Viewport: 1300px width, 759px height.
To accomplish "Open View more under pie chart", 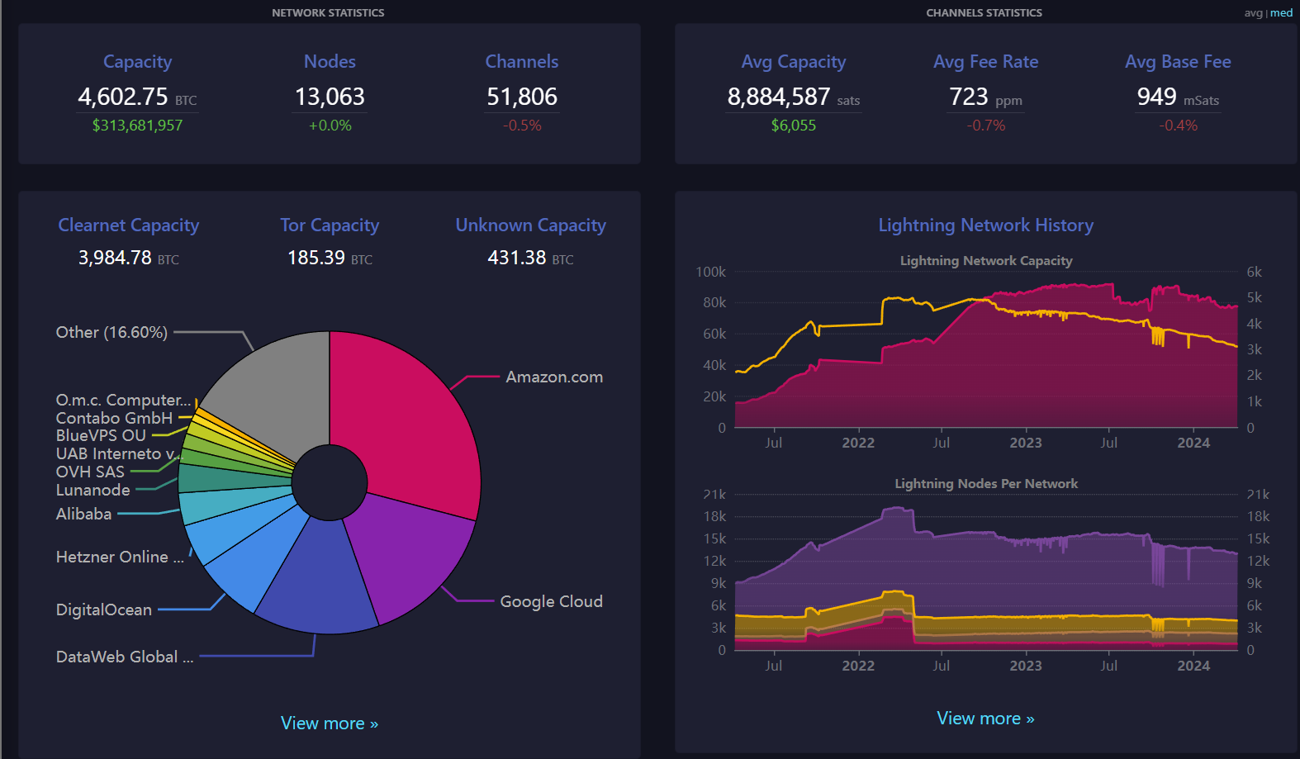I will click(330, 723).
